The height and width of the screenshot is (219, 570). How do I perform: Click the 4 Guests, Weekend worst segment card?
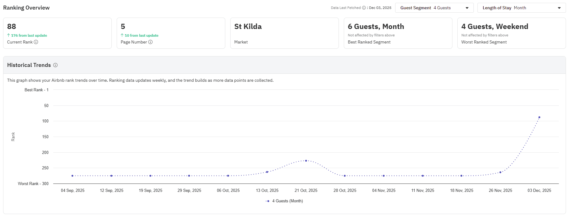pyautogui.click(x=511, y=33)
